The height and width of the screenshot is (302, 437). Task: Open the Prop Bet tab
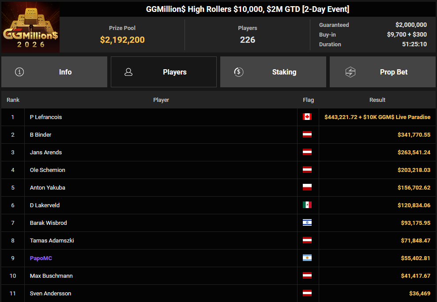tap(382, 72)
